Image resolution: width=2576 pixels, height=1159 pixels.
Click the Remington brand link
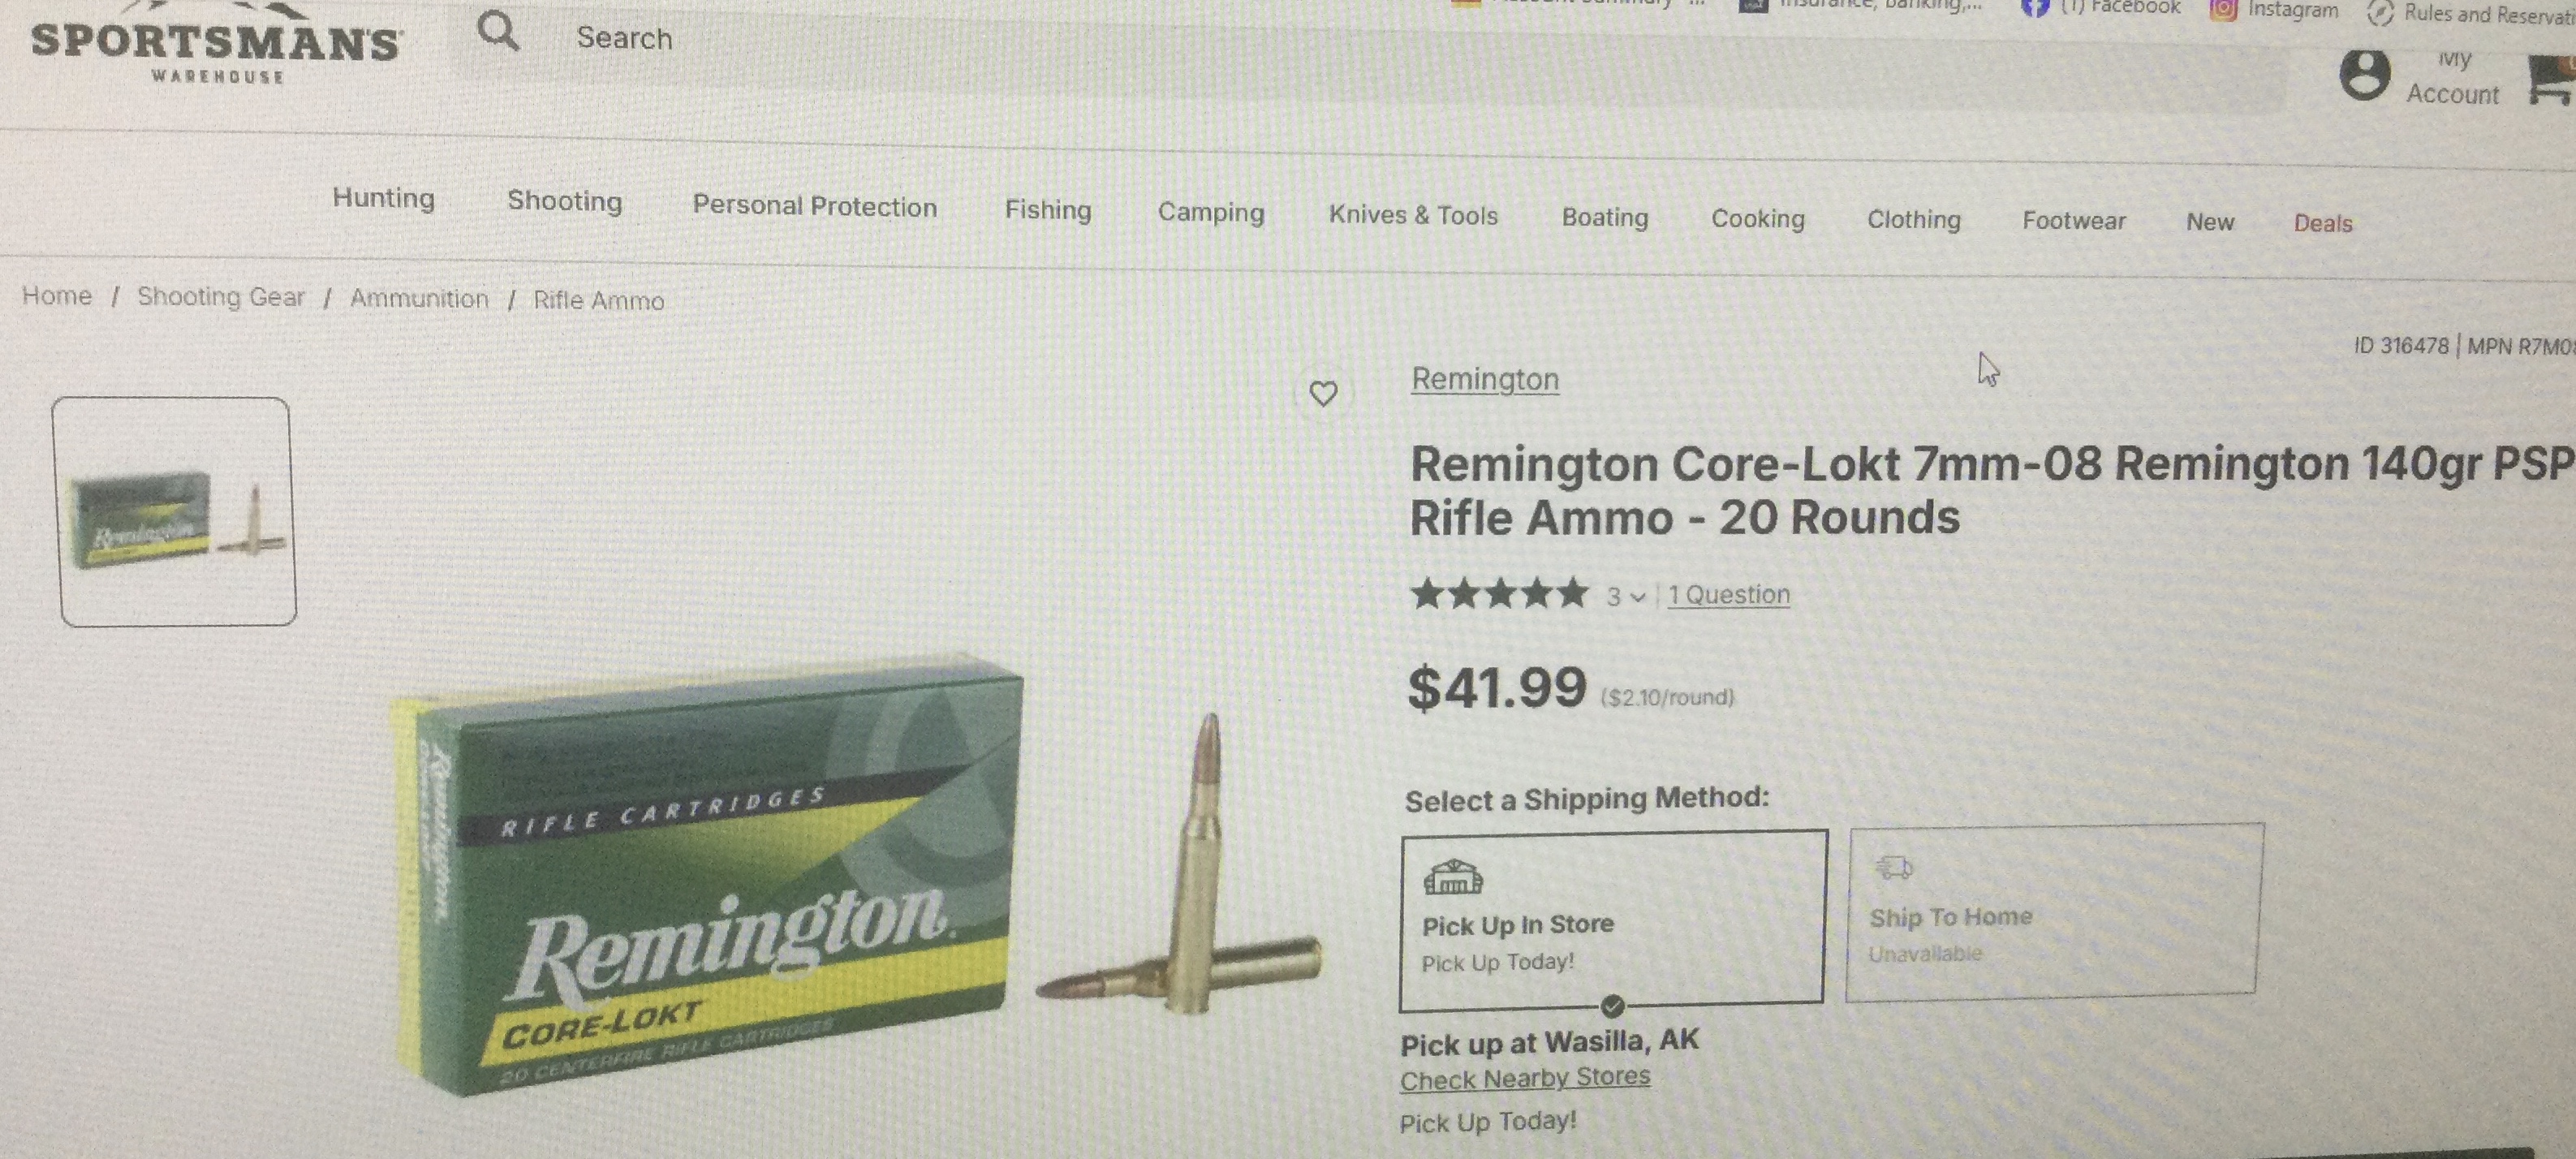pos(1485,379)
